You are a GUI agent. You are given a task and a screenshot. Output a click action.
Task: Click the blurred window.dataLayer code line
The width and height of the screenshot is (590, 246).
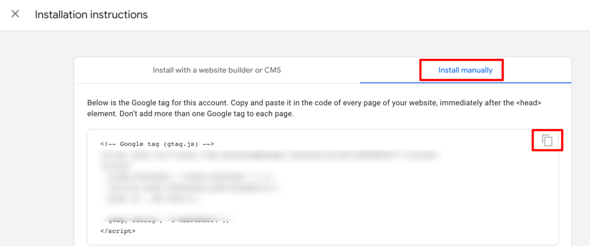tap(190, 176)
